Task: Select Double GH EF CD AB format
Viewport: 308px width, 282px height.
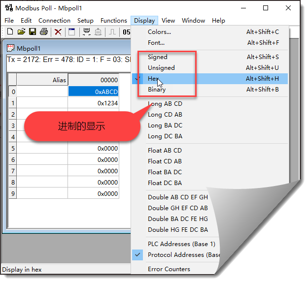Action: tap(177, 208)
